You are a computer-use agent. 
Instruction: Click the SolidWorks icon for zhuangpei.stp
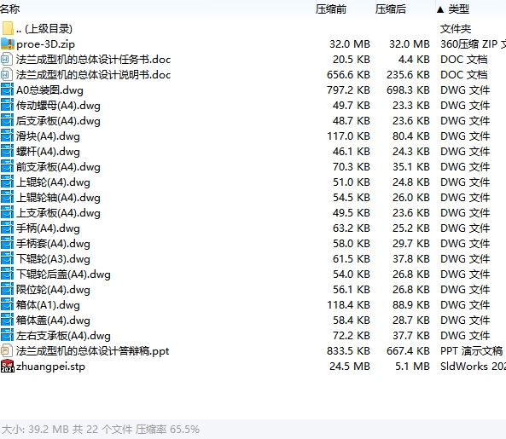tap(8, 367)
